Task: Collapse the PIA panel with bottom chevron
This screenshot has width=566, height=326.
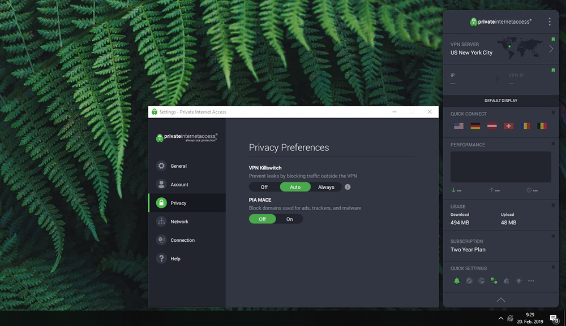Action: click(x=501, y=299)
